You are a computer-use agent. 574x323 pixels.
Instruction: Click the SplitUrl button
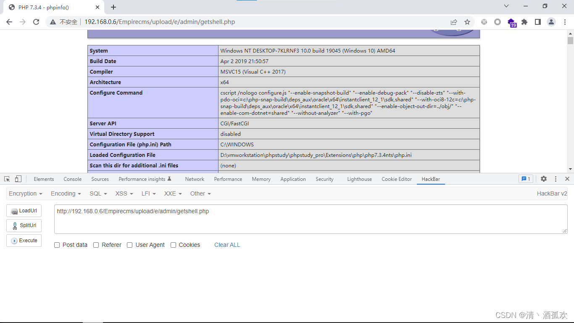click(x=24, y=225)
